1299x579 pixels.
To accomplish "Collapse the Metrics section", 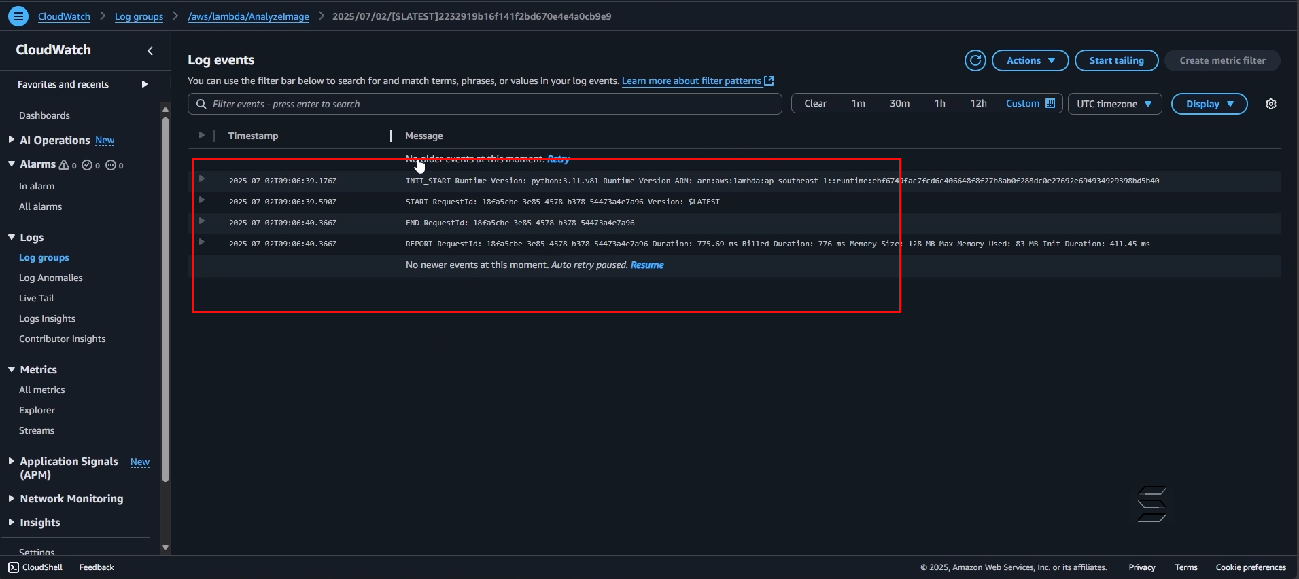I will coord(12,369).
